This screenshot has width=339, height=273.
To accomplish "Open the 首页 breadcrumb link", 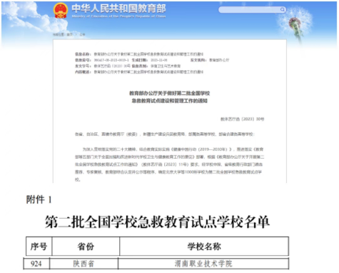I will pos(69,34).
